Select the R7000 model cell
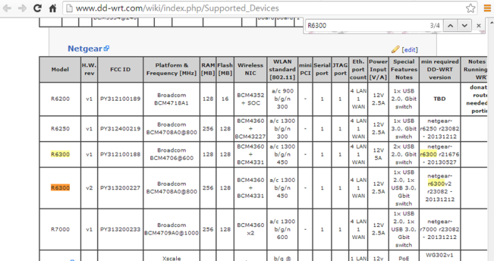494x261 pixels. tap(61, 230)
